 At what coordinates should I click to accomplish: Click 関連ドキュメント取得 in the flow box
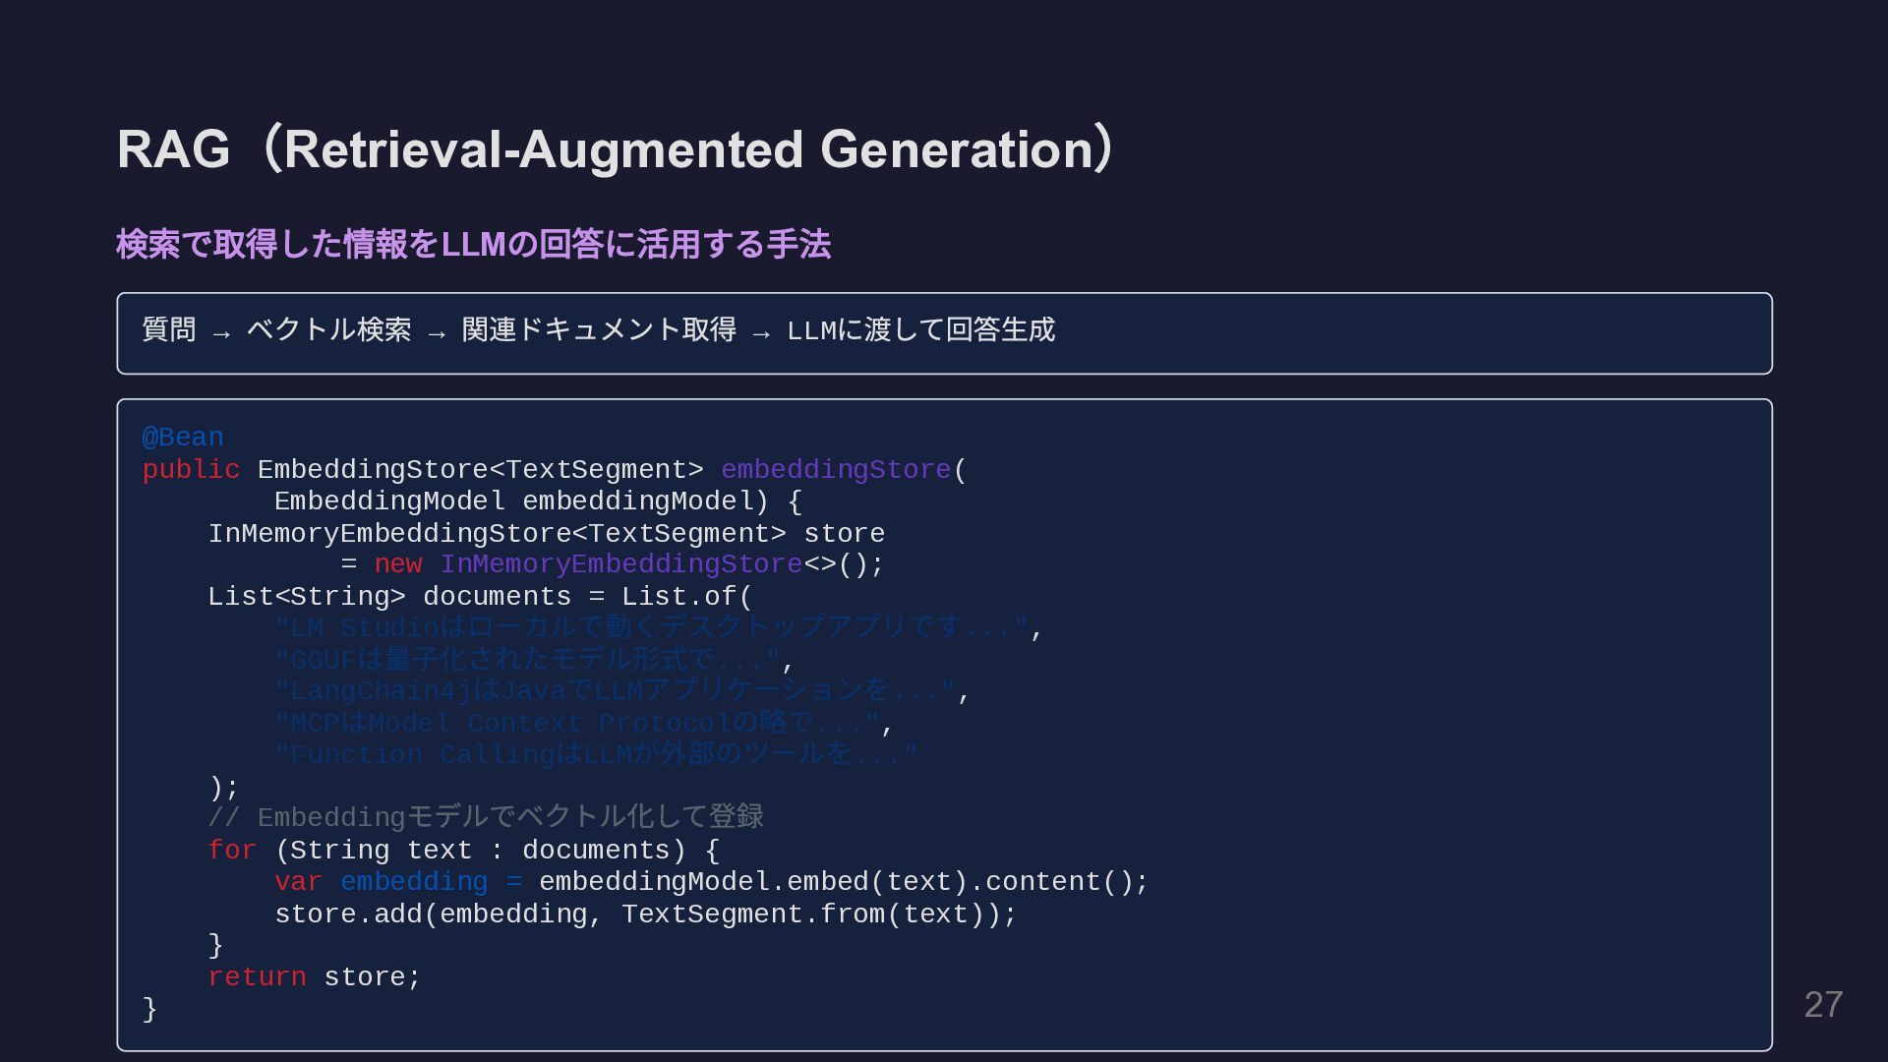tap(599, 330)
